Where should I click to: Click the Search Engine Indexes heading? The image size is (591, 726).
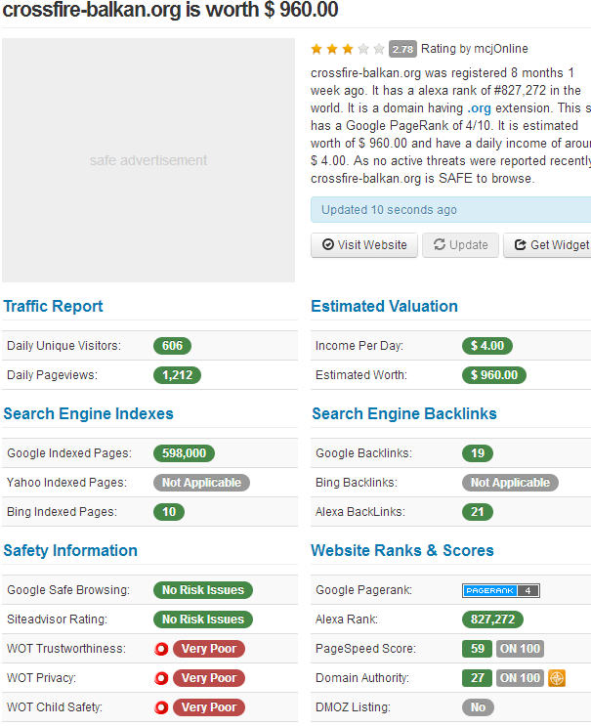coord(88,413)
